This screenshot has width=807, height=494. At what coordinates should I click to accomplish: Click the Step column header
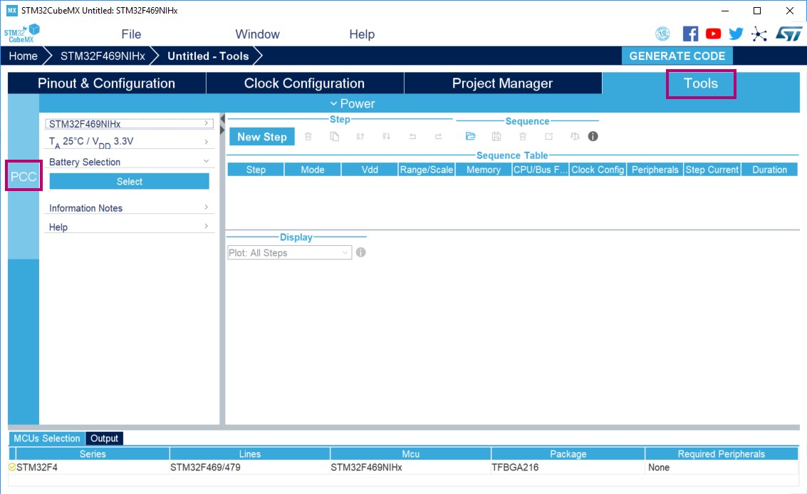pos(256,170)
